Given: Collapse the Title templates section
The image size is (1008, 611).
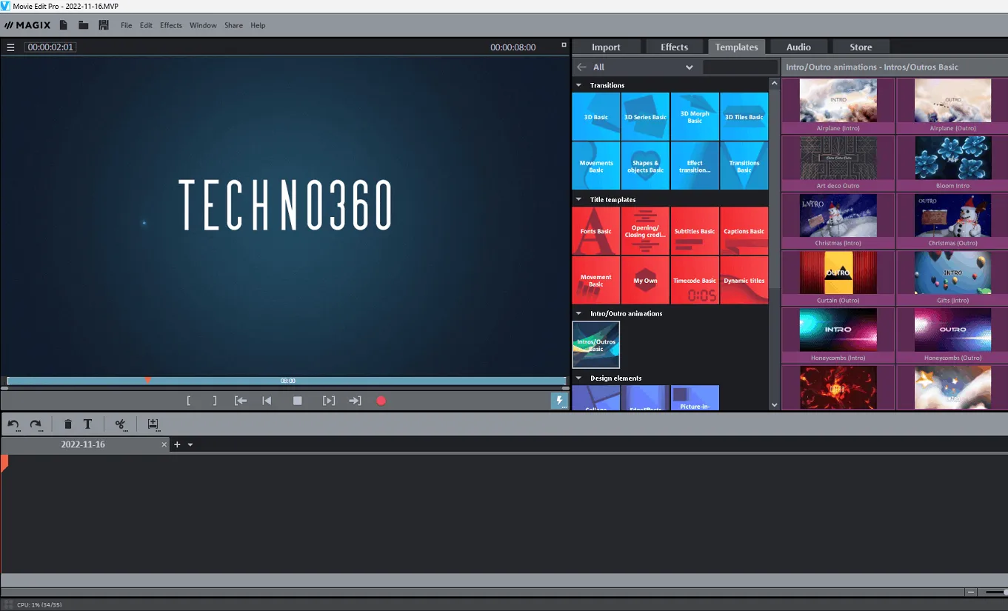Looking at the screenshot, I should [579, 199].
